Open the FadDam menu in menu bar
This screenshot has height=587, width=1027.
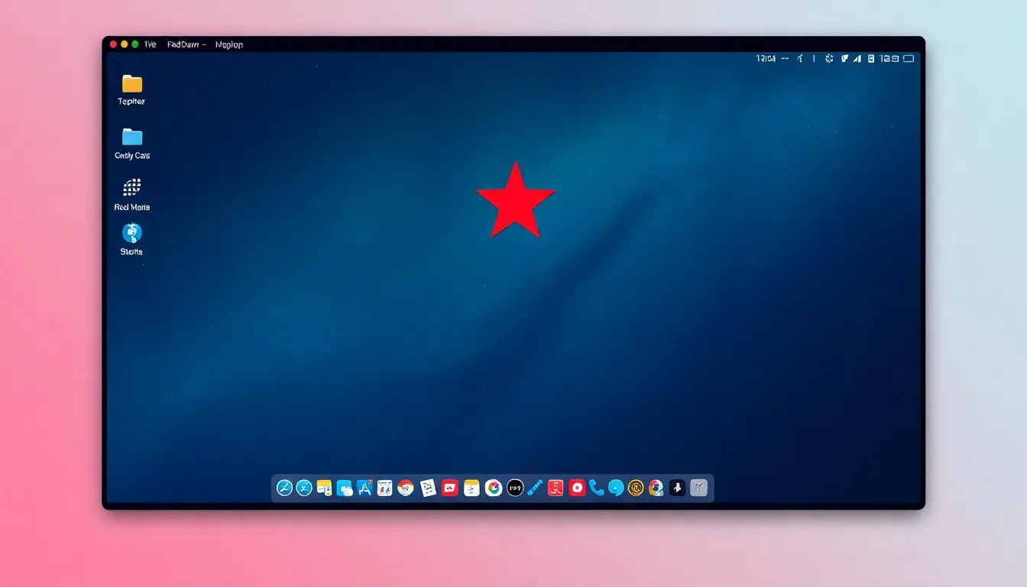click(x=184, y=45)
